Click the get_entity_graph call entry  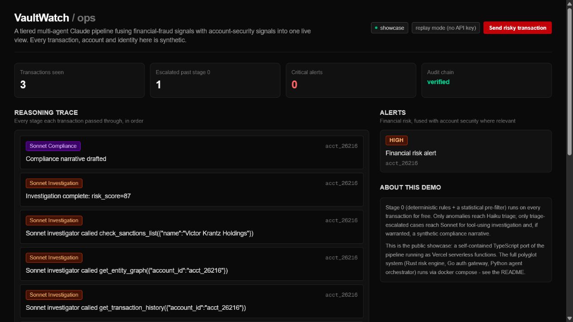pyautogui.click(x=192, y=264)
